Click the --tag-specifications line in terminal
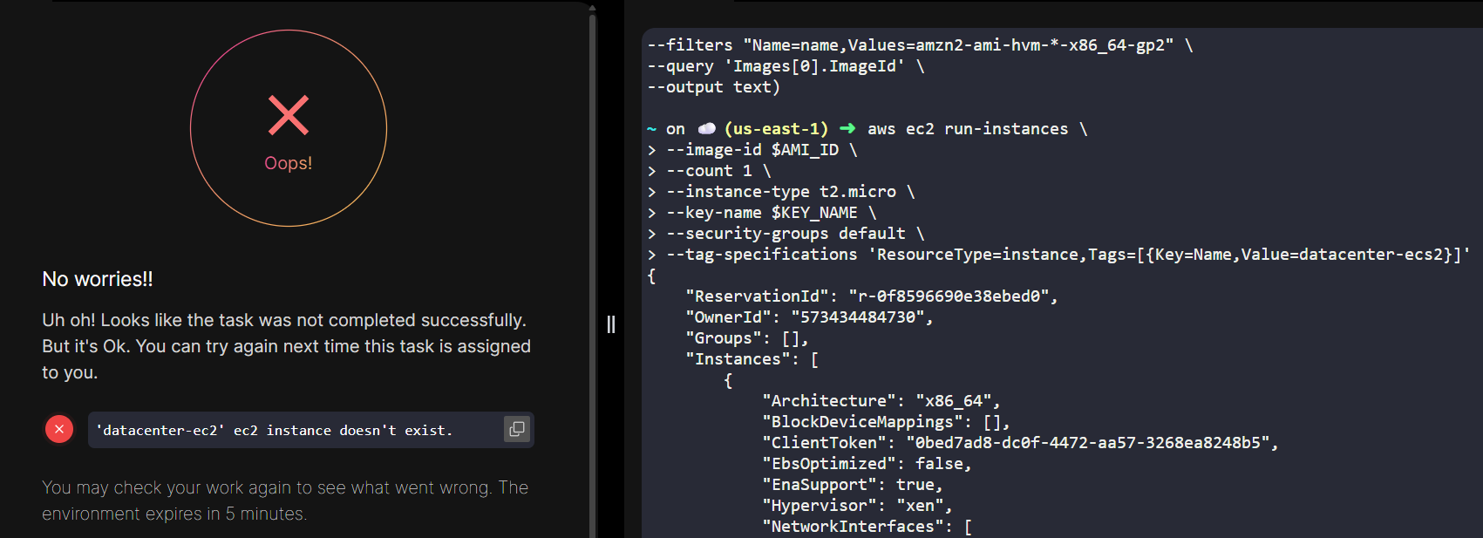 tap(1068, 255)
